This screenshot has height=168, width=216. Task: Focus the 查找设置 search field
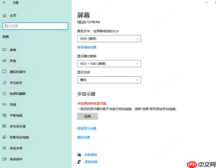point(35,26)
